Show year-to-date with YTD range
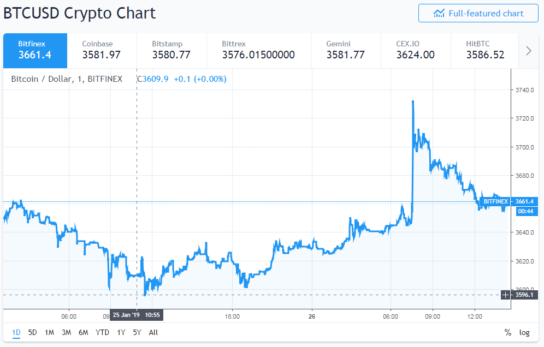Viewport: 544px width, 347px height. pos(102,332)
